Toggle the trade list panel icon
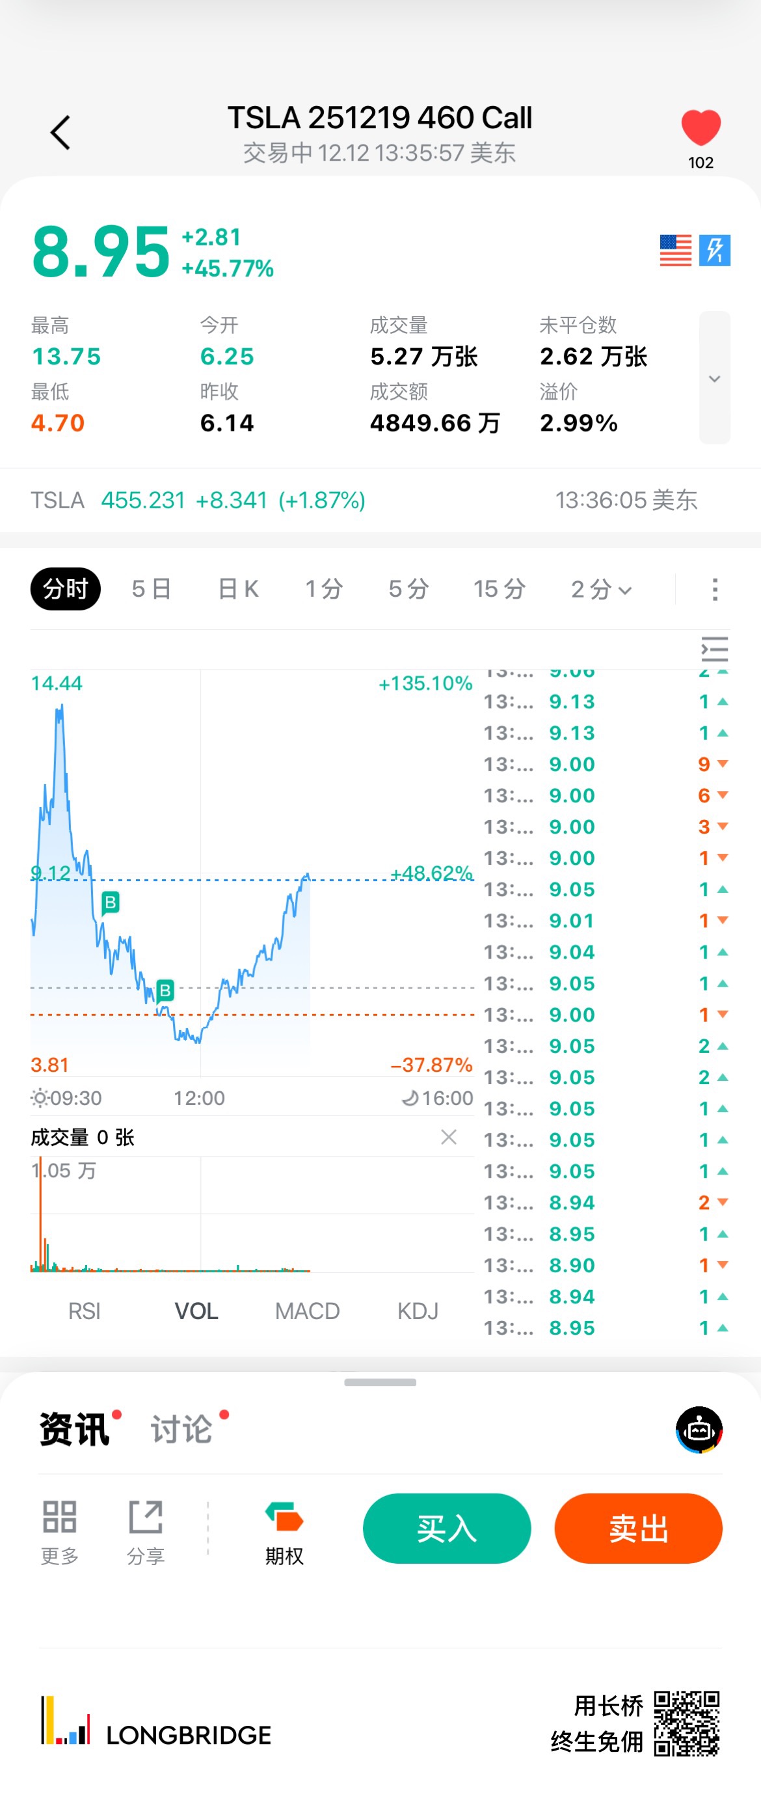 [x=714, y=649]
